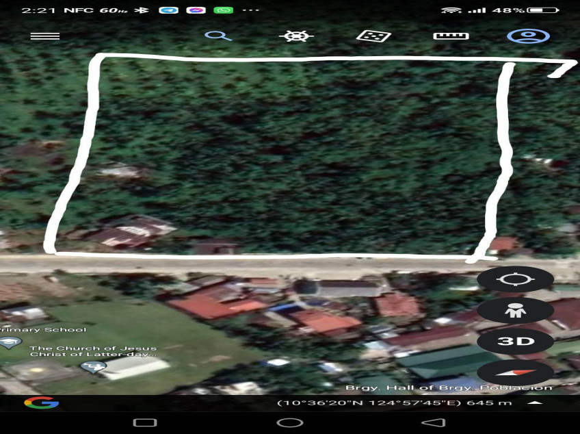Tap the I'm Feeling Lucky dice icon
580x434 pixels.
click(x=373, y=36)
